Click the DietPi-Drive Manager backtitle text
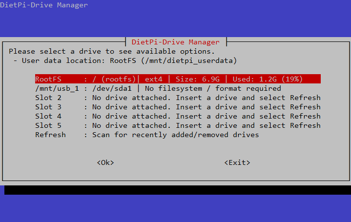This screenshot has width=351, height=222. [x=44, y=5]
